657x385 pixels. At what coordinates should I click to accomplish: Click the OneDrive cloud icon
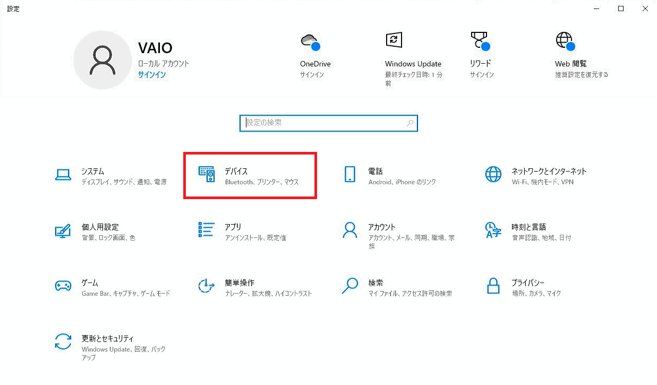[x=310, y=41]
